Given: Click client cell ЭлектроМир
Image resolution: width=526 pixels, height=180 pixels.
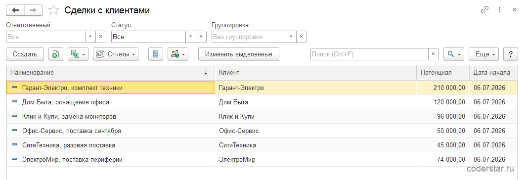Looking at the screenshot, I should point(315,160).
